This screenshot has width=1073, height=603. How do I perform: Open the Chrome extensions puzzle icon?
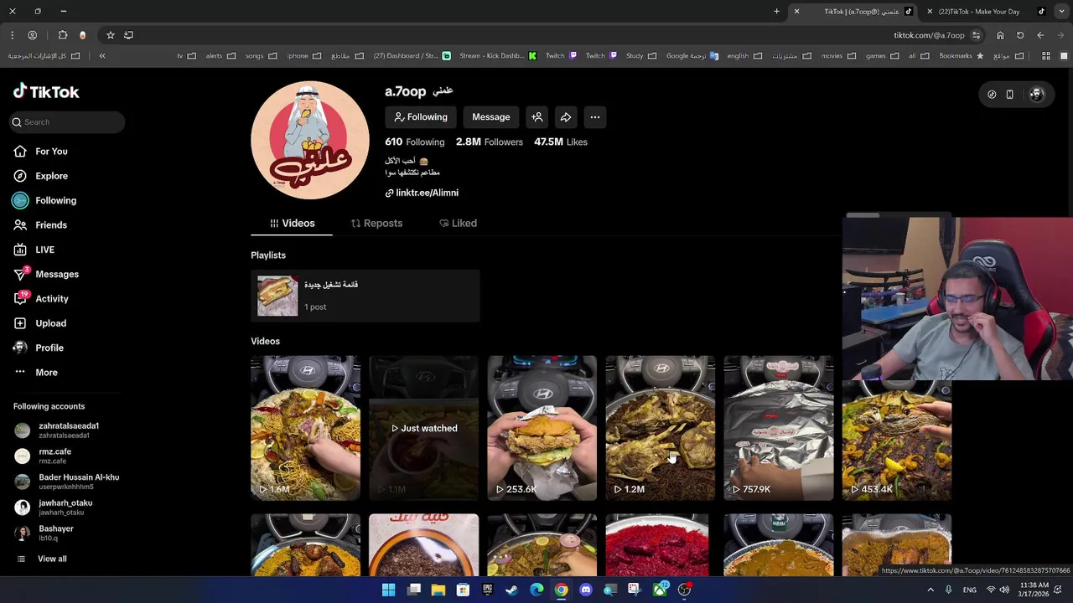(x=63, y=35)
